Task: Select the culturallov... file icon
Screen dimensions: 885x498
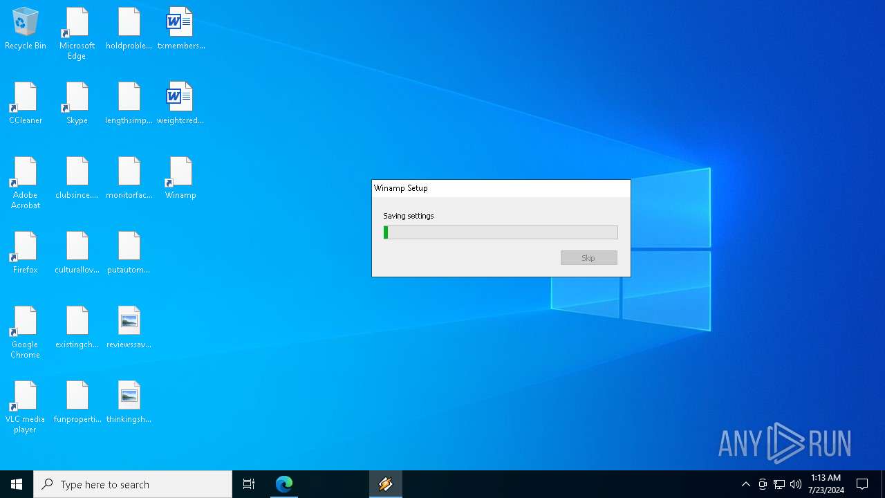Action: click(77, 253)
